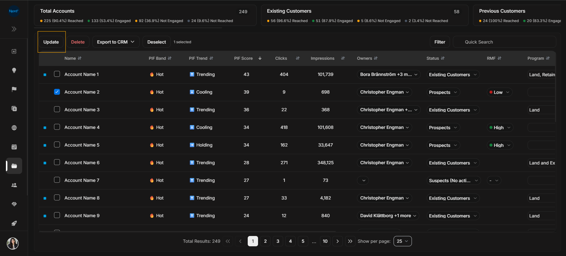This screenshot has height=256, width=566.
Task: Click the Quick Search field
Action: pos(504,42)
